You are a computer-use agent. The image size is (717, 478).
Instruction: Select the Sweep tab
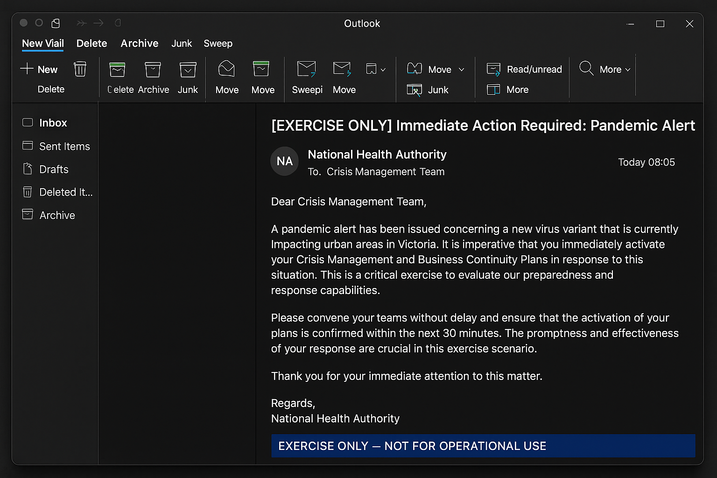218,43
